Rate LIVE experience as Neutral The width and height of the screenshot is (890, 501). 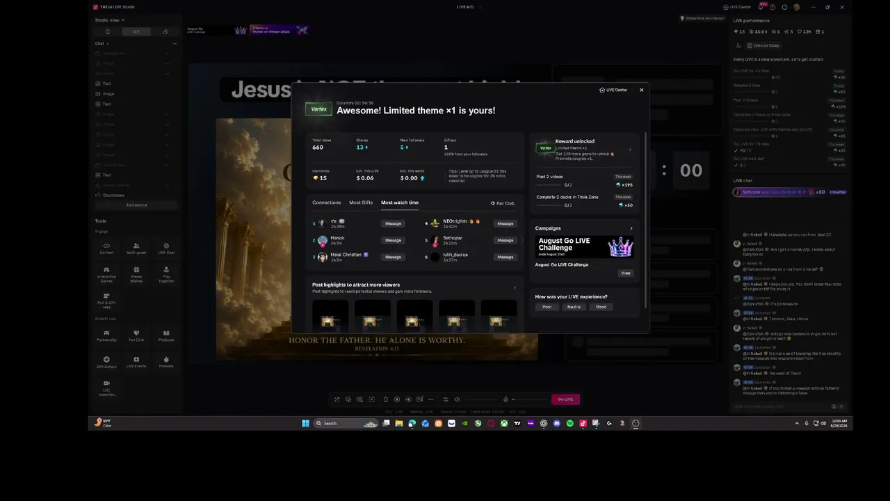point(574,307)
